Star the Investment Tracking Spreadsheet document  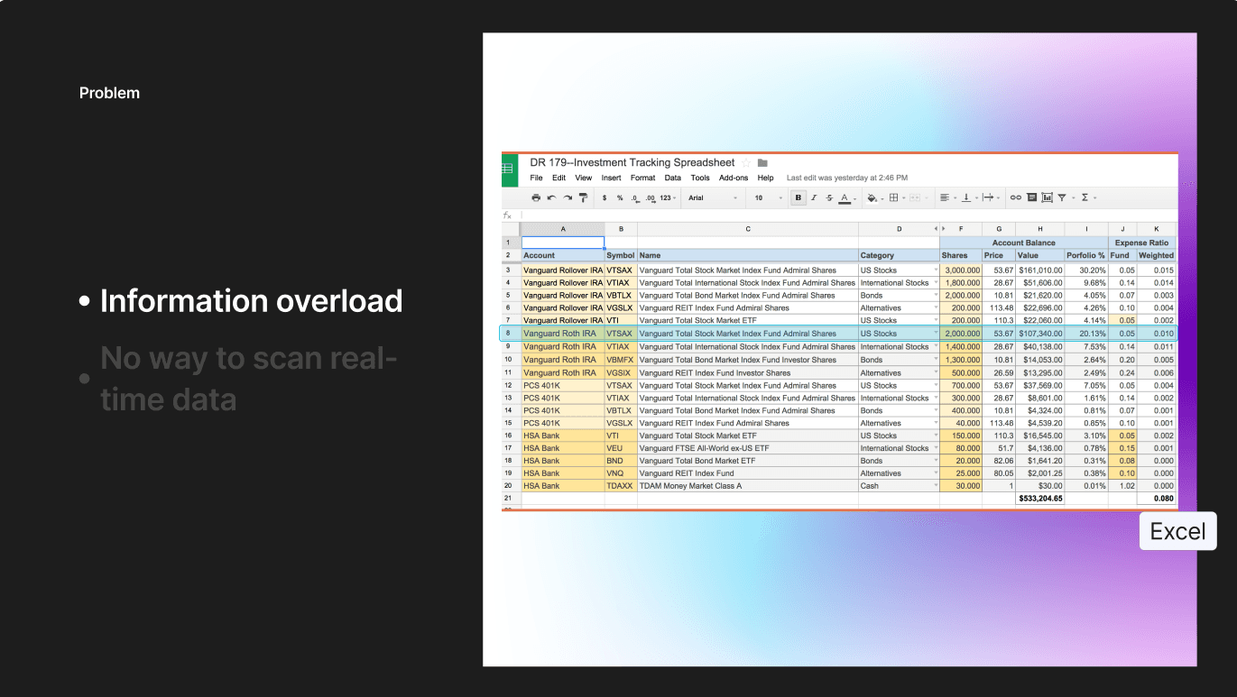[x=746, y=163]
